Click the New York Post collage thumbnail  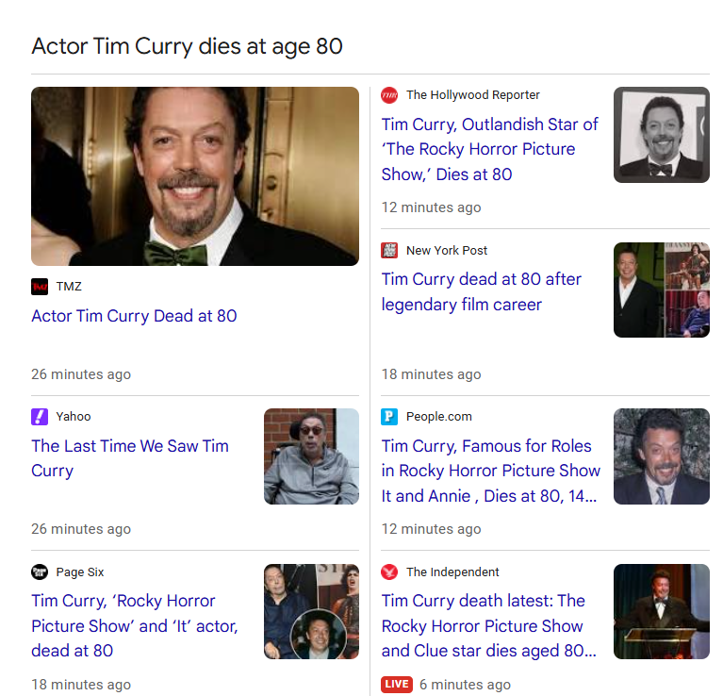point(661,290)
